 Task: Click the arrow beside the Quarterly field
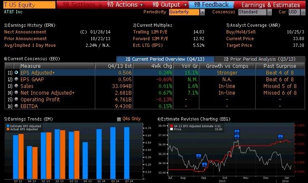tap(202, 12)
